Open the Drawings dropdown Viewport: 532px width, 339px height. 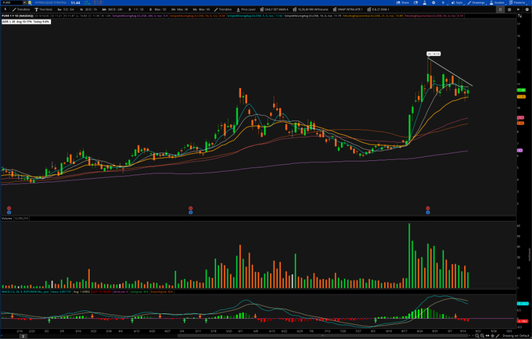pos(476,2)
